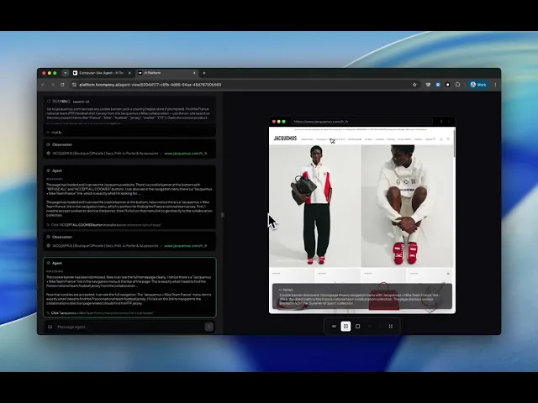Click the search icon on Jacquemus site
The image size is (538, 403).
click(434, 139)
